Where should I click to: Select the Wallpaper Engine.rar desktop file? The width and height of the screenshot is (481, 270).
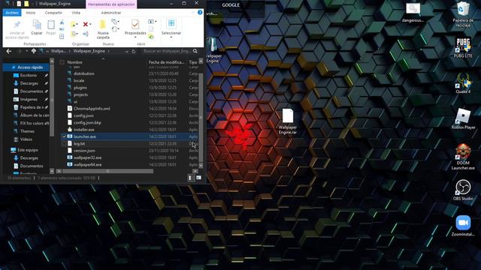click(x=287, y=121)
